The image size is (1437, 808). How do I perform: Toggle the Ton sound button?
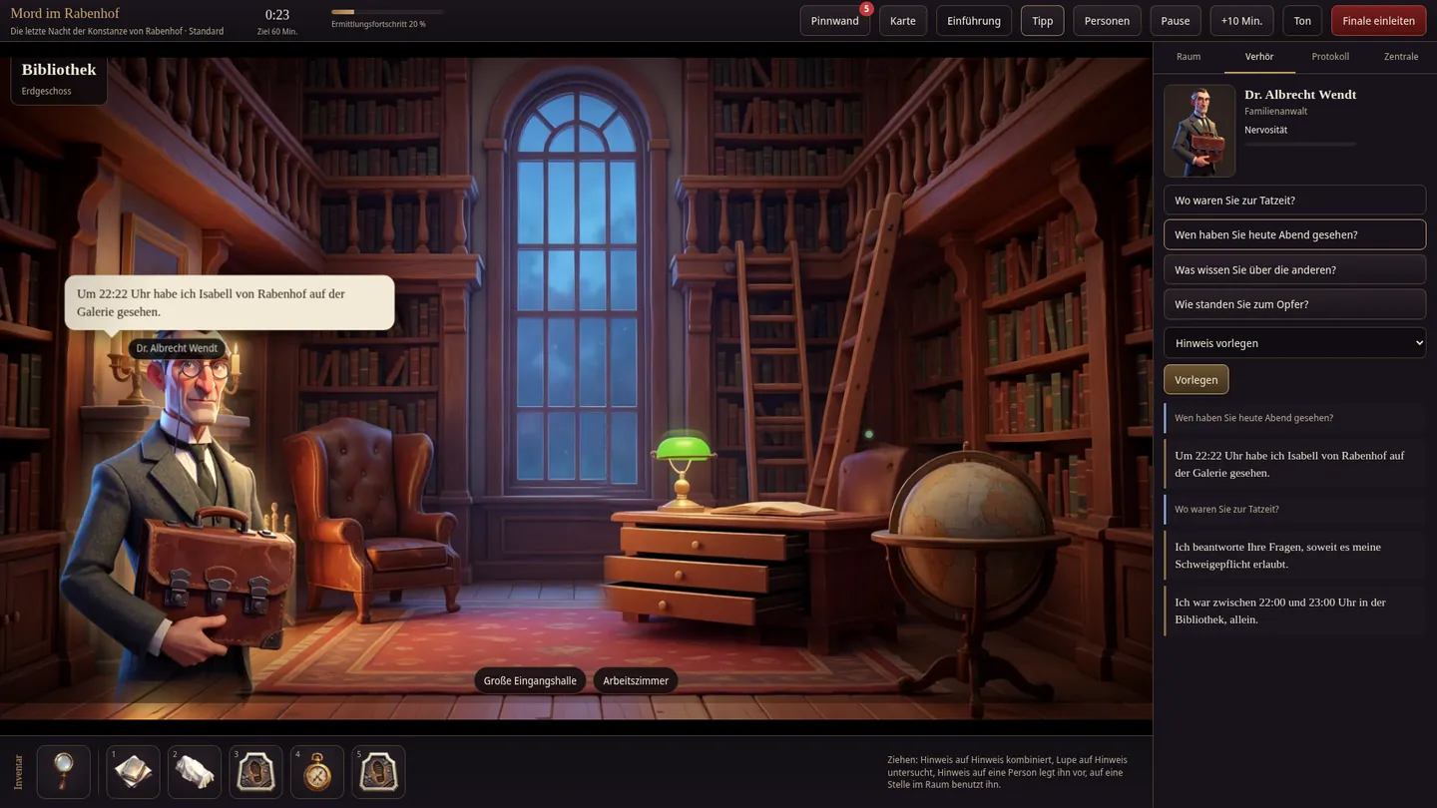1302,21
